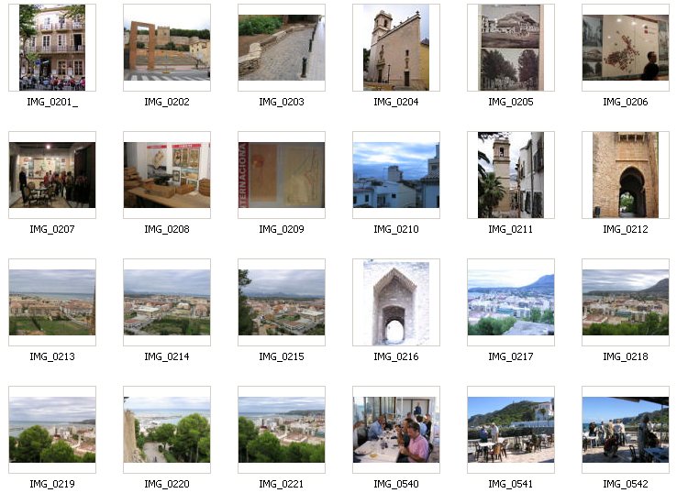Open the IMG_0202 thumbnail with stone gate
Image resolution: width=688 pixels, height=493 pixels.
tap(167, 48)
